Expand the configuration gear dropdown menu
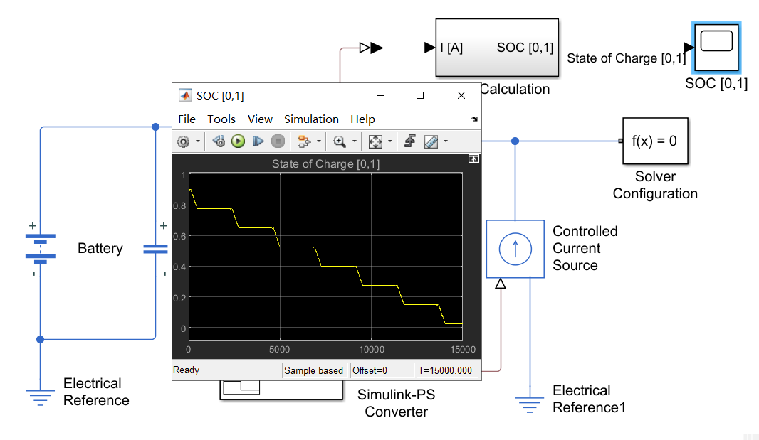This screenshot has height=440, width=759. point(196,141)
